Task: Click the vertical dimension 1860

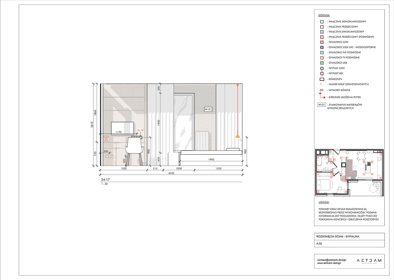Action: coord(95,113)
